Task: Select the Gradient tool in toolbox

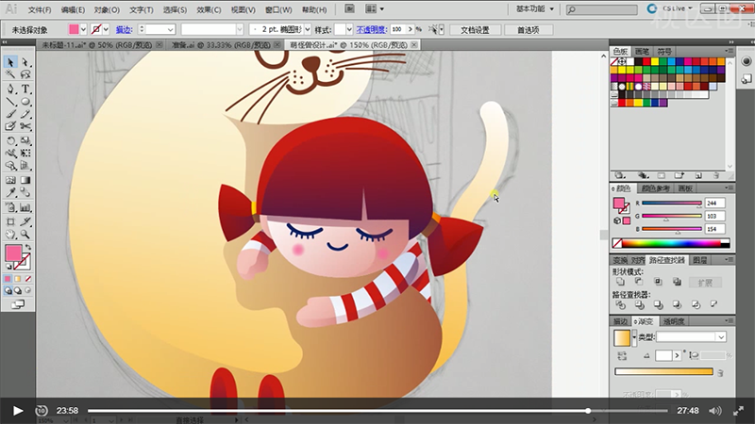Action: [25, 180]
